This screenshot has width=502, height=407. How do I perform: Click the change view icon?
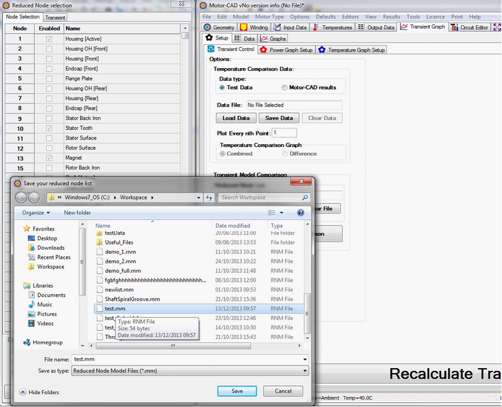point(271,212)
